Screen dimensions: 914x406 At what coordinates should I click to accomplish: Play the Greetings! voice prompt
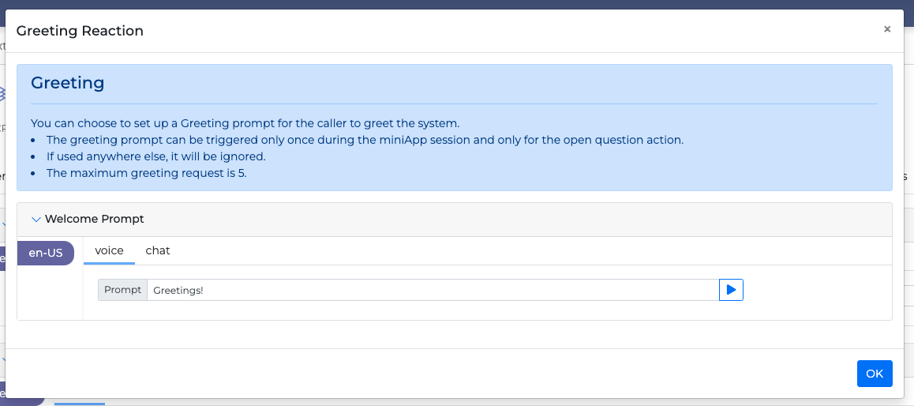coord(731,290)
